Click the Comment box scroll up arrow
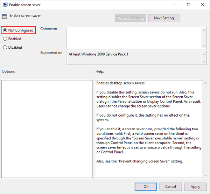The image size is (210, 194). point(204,30)
